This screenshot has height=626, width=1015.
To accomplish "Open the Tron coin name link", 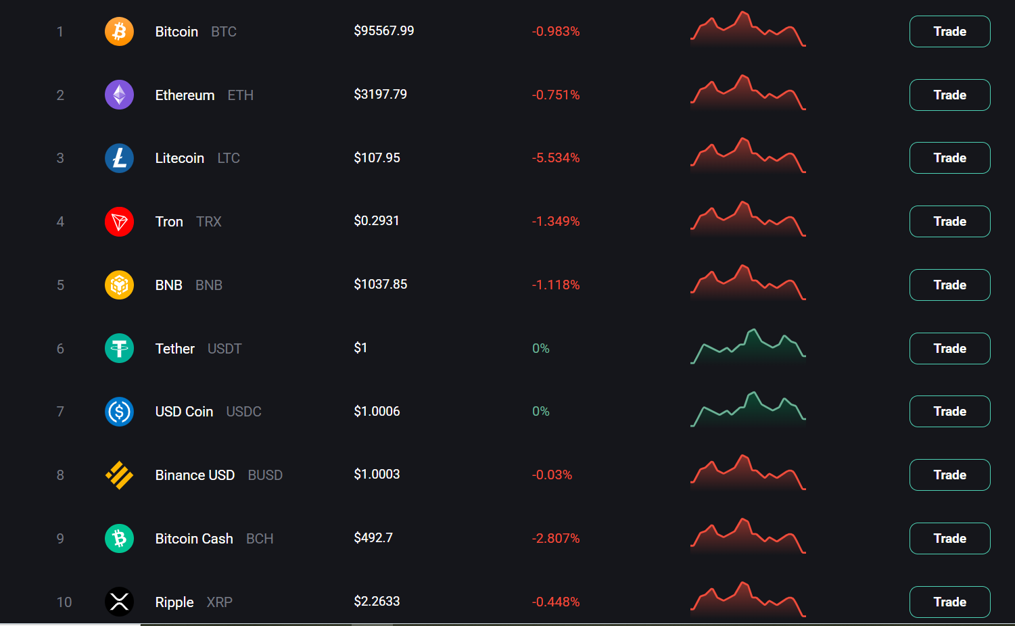I will [169, 222].
